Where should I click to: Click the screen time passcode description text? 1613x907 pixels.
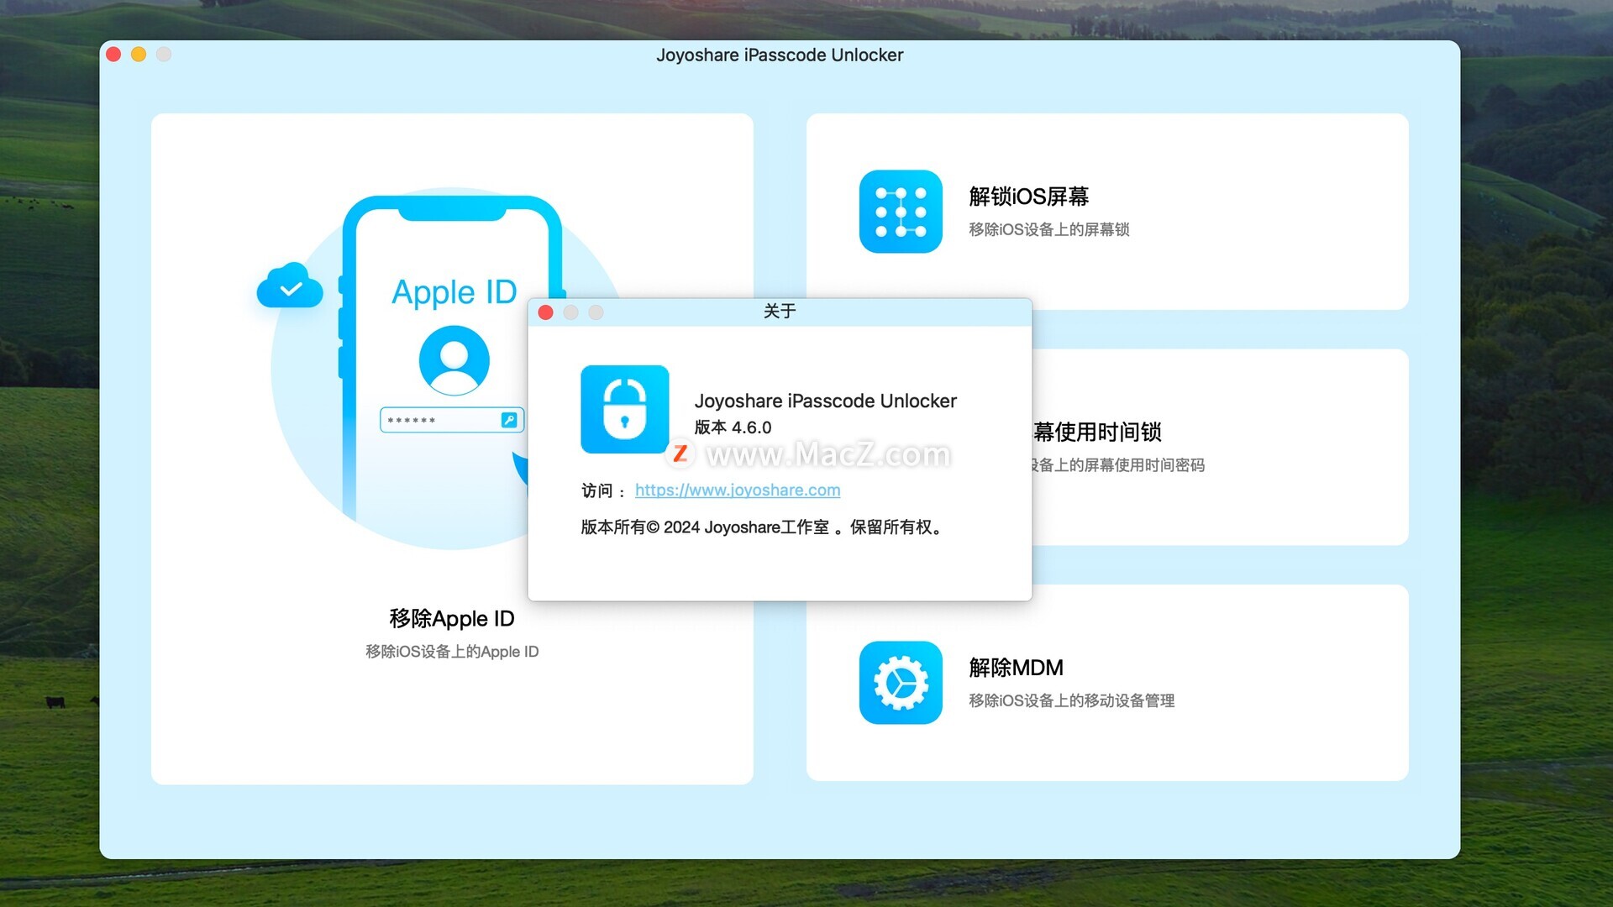(x=1119, y=465)
